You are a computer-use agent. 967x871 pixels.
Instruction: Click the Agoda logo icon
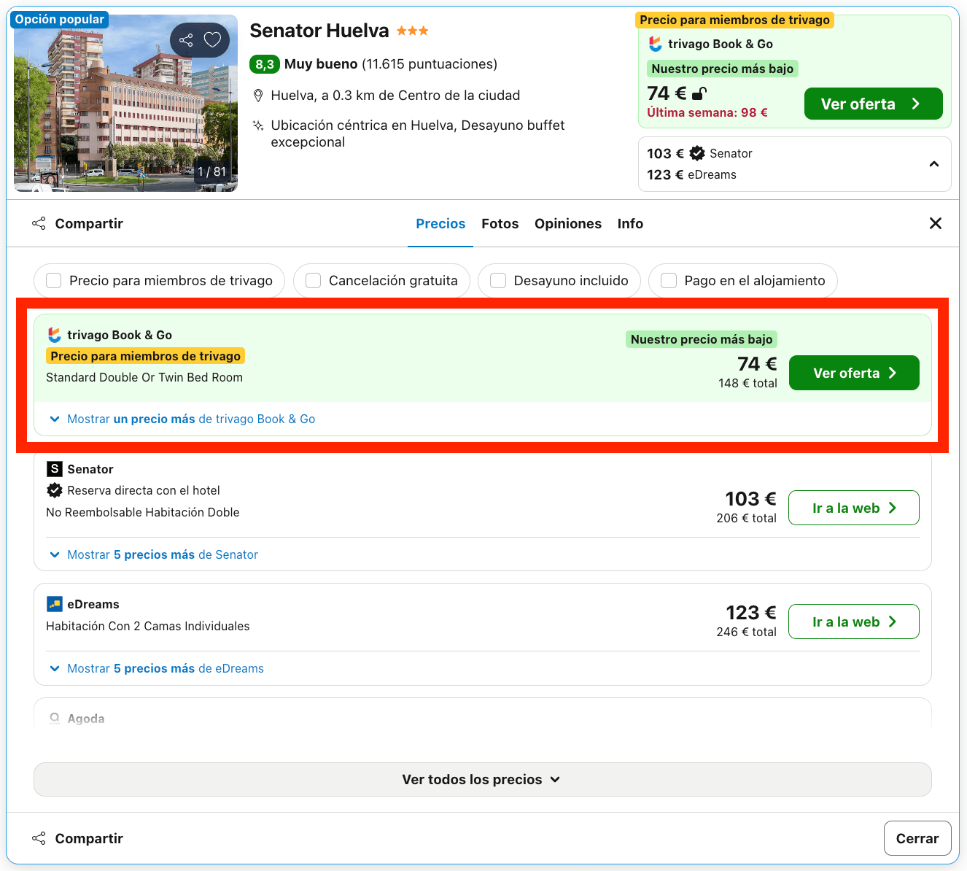pos(54,719)
